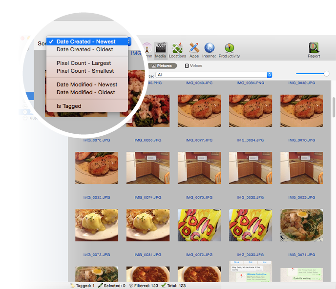
Task: Select the eggs thumbnail under IMG_0074.JPG
Action: pos(148,225)
